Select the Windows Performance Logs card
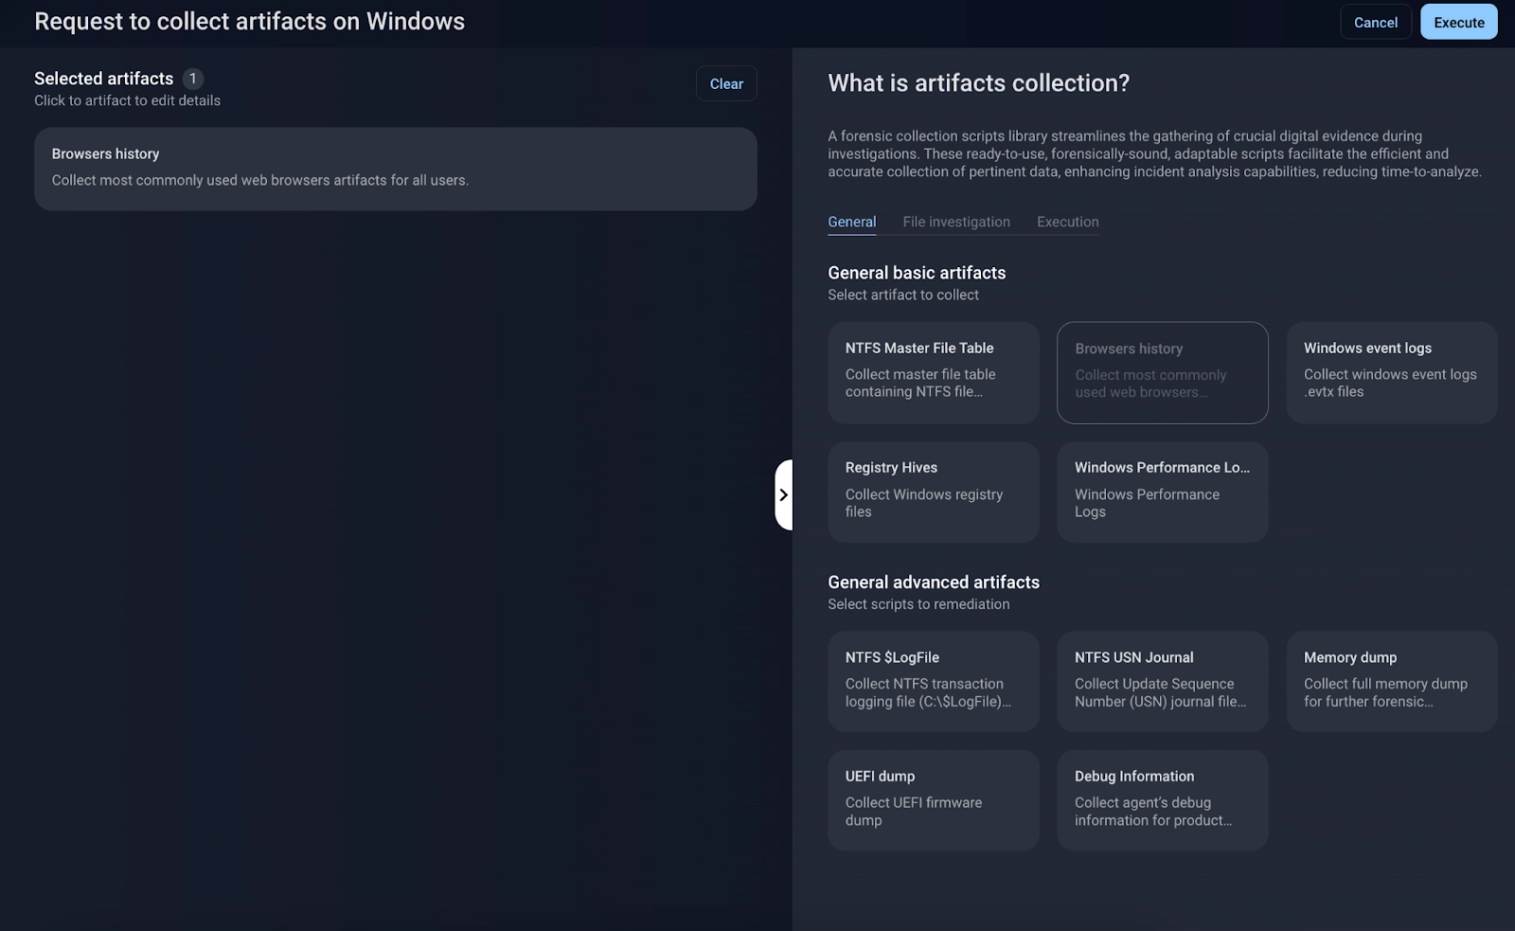1515x931 pixels. pos(1162,492)
